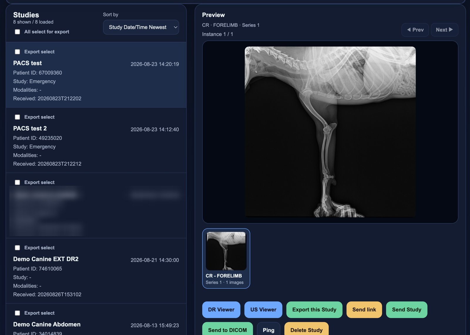The width and height of the screenshot is (470, 335).
Task: Check Export select for PACS test 2
Action: point(17,117)
